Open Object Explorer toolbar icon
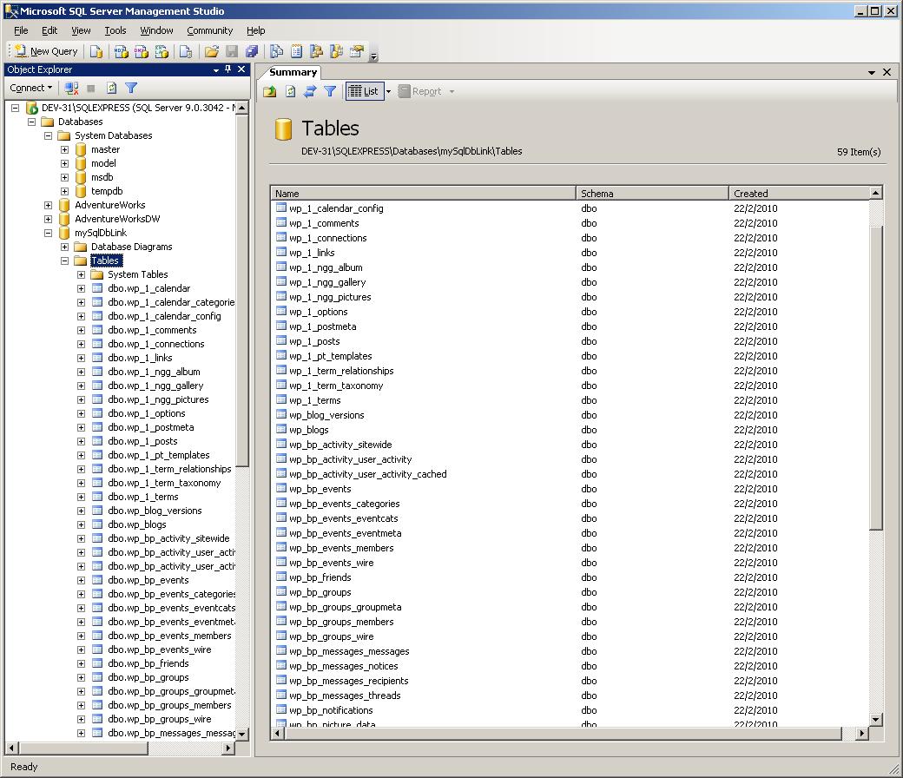This screenshot has height=778, width=903. coord(316,52)
